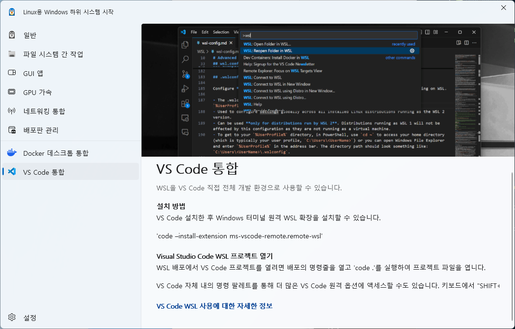
Task: Click the 배포판 관리 package icon
Action: click(x=12, y=130)
